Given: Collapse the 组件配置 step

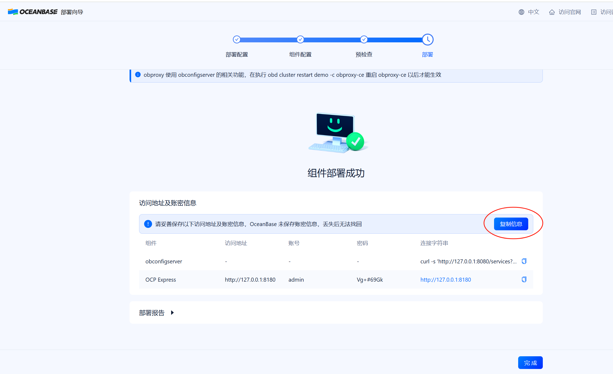Looking at the screenshot, I should point(300,39).
